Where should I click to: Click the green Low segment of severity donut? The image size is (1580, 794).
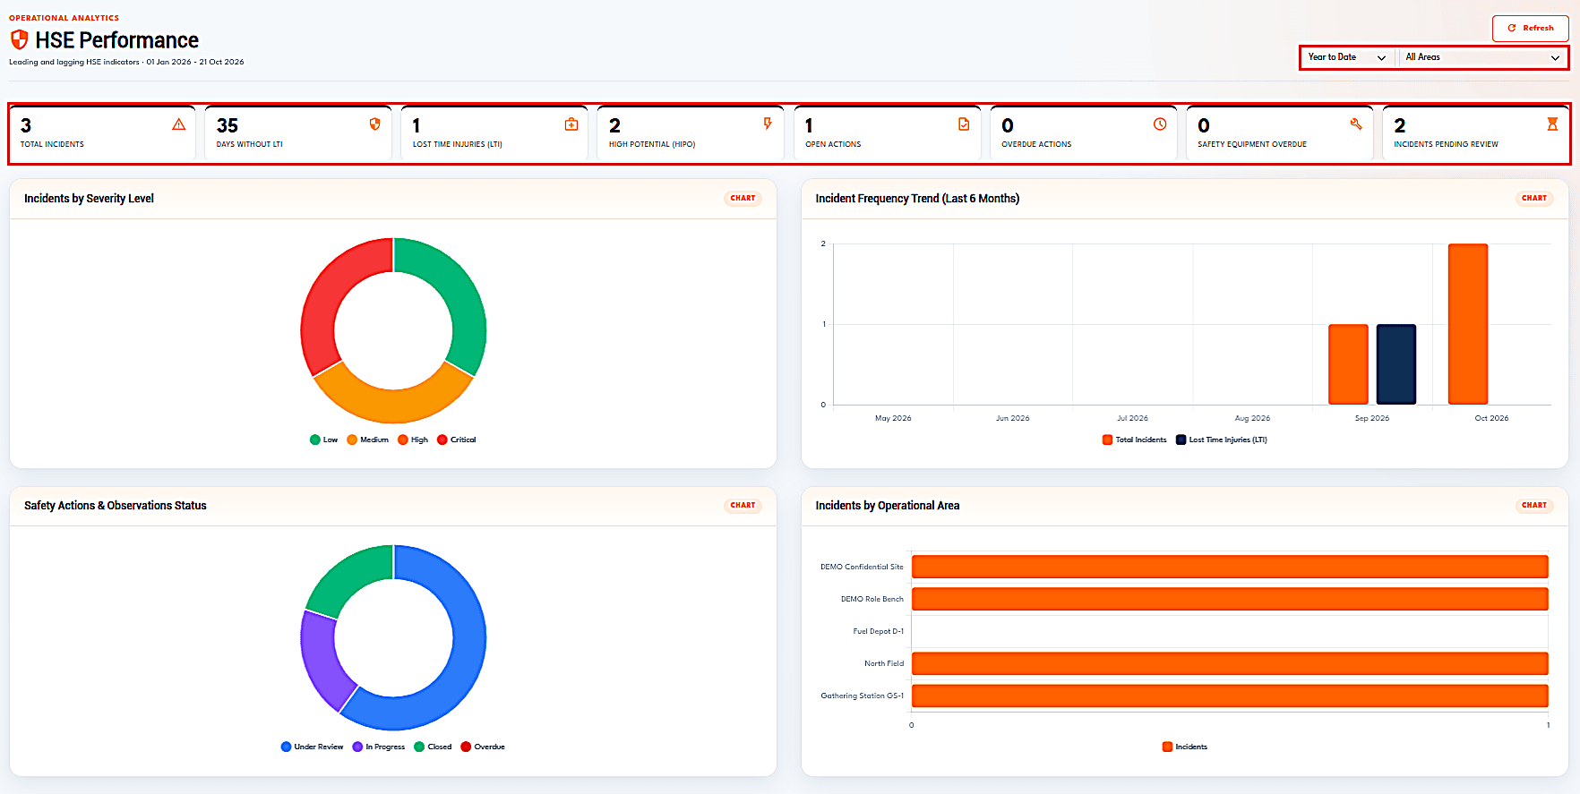[x=459, y=291]
